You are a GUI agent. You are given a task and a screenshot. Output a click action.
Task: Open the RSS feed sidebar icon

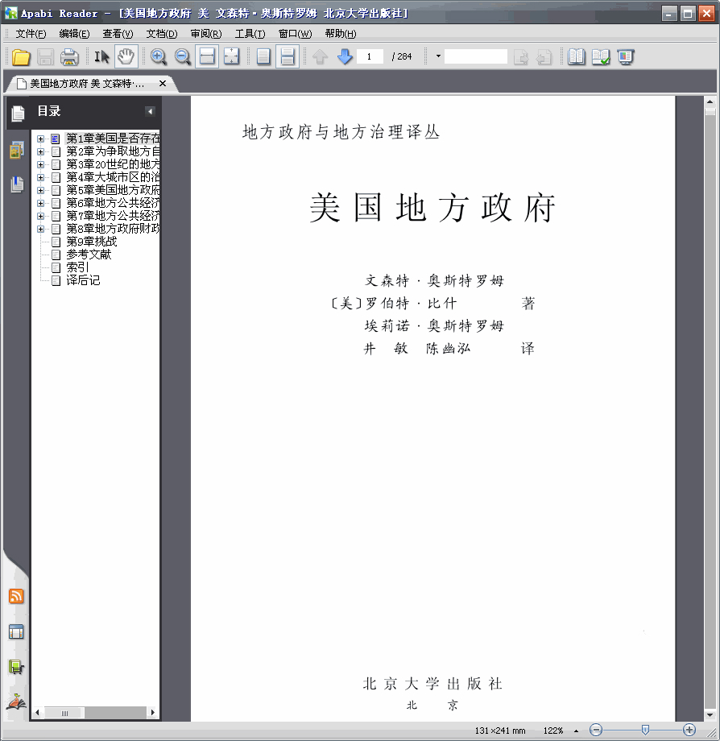[x=16, y=597]
